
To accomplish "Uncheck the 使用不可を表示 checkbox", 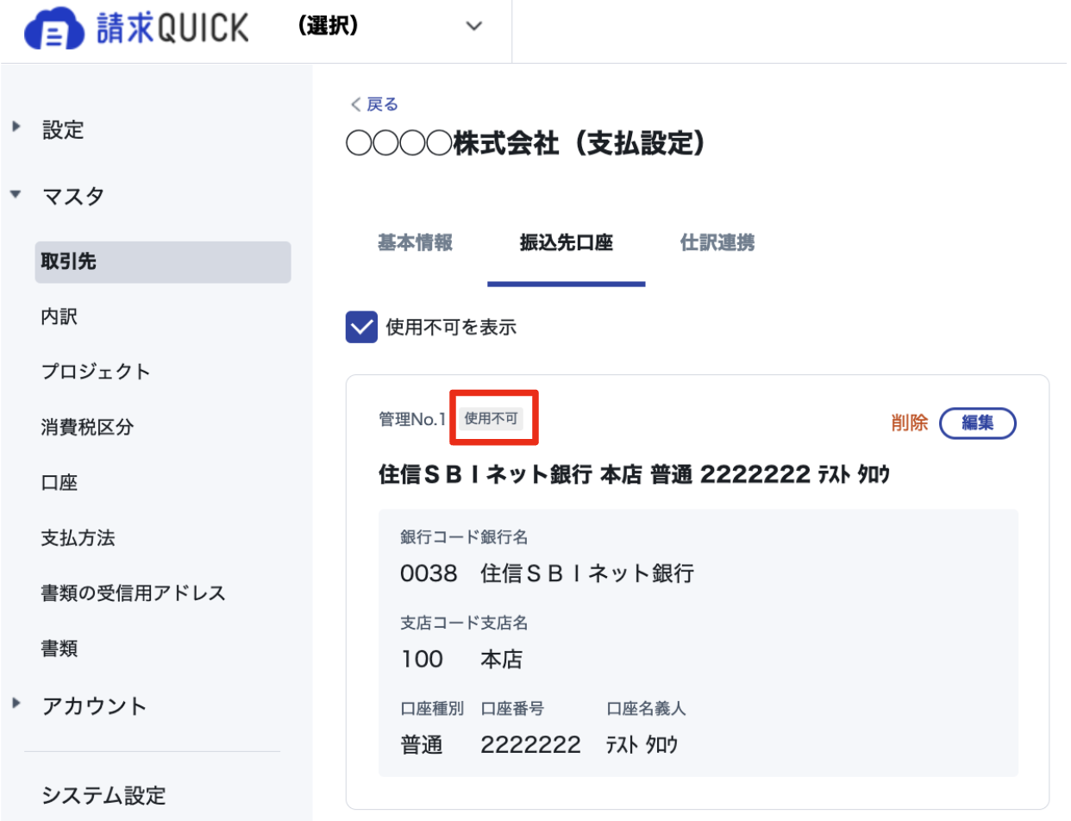I will coord(361,327).
